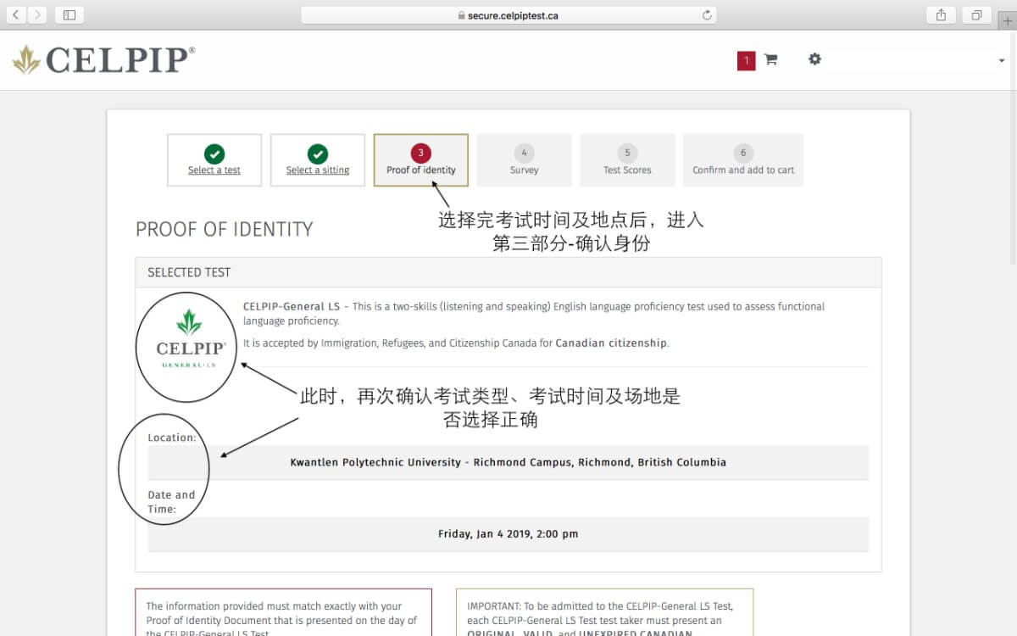Image resolution: width=1017 pixels, height=636 pixels.
Task: Click the SELECTED TEST panel header
Action: point(508,272)
